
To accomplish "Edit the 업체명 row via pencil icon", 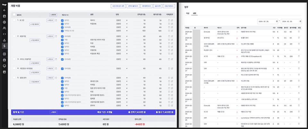I will point(172,99).
